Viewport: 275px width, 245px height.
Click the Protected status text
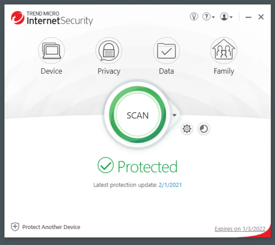pyautogui.click(x=148, y=166)
